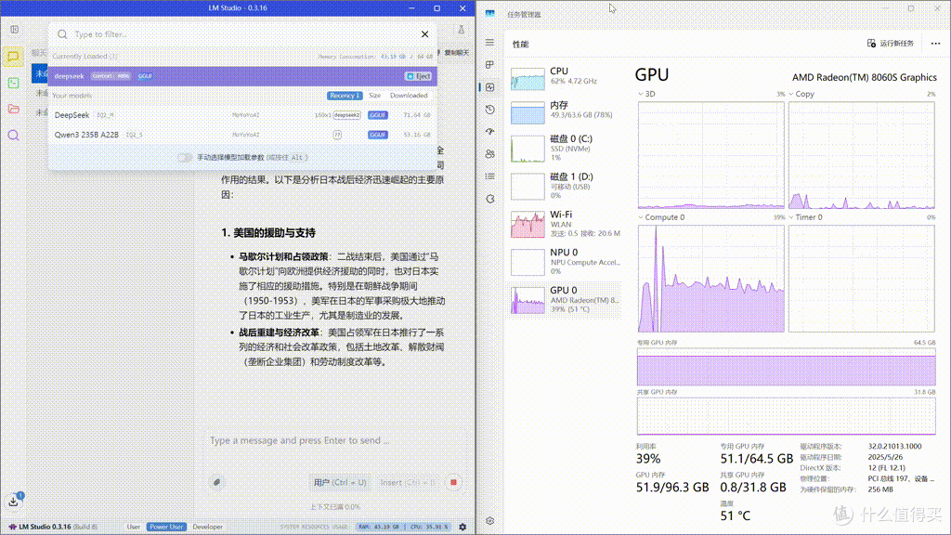Open Task Manager more options ellipsis
This screenshot has height=535, width=951.
click(x=935, y=43)
